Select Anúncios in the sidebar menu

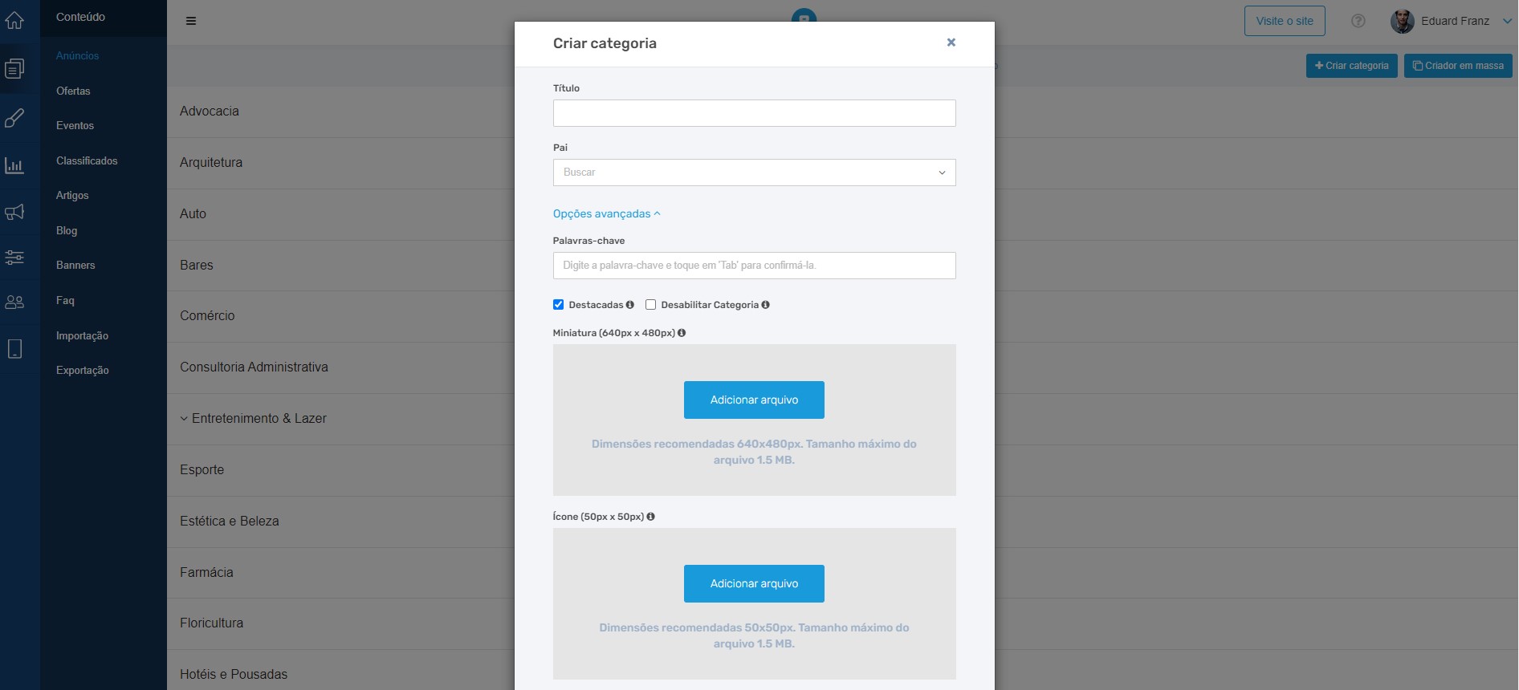pos(76,56)
